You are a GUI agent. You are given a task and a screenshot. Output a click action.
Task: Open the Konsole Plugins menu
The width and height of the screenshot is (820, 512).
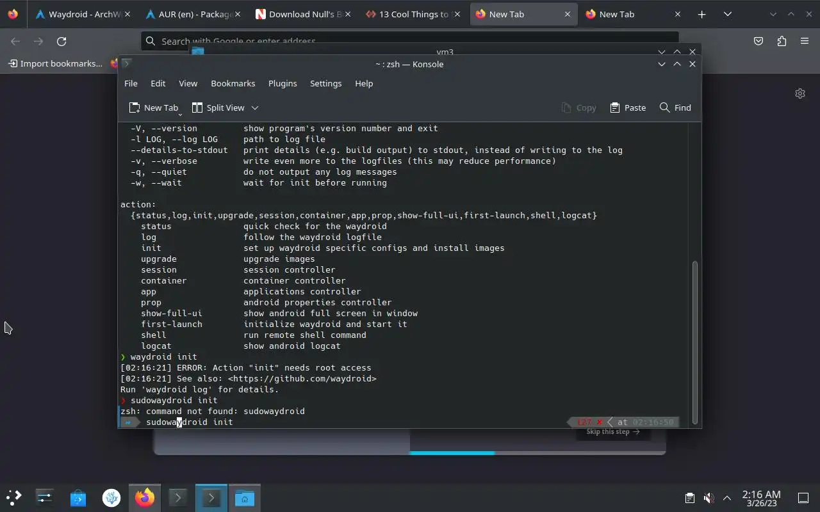(x=283, y=83)
